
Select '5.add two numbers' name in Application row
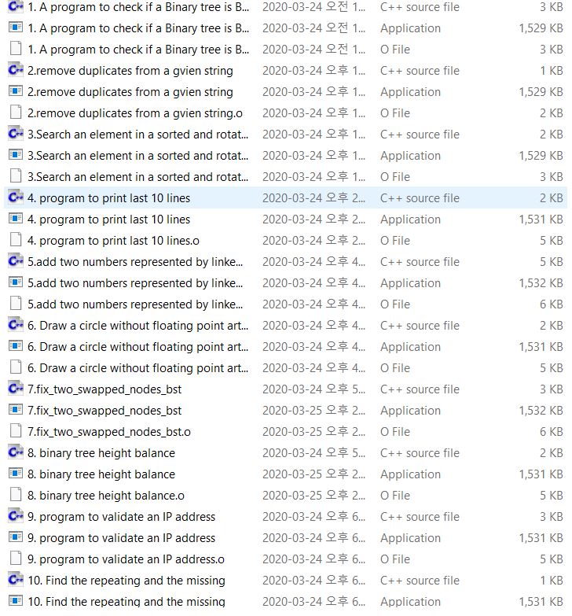[135, 283]
